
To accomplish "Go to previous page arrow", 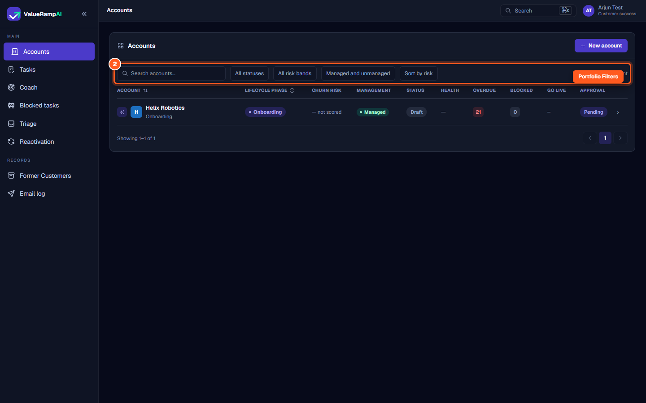I will tap(590, 138).
